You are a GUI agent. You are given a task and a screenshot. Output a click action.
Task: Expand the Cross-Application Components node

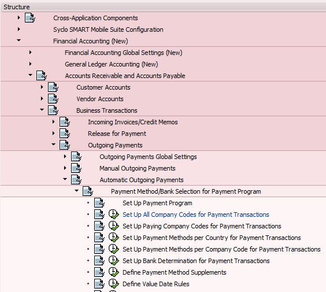coord(18,18)
